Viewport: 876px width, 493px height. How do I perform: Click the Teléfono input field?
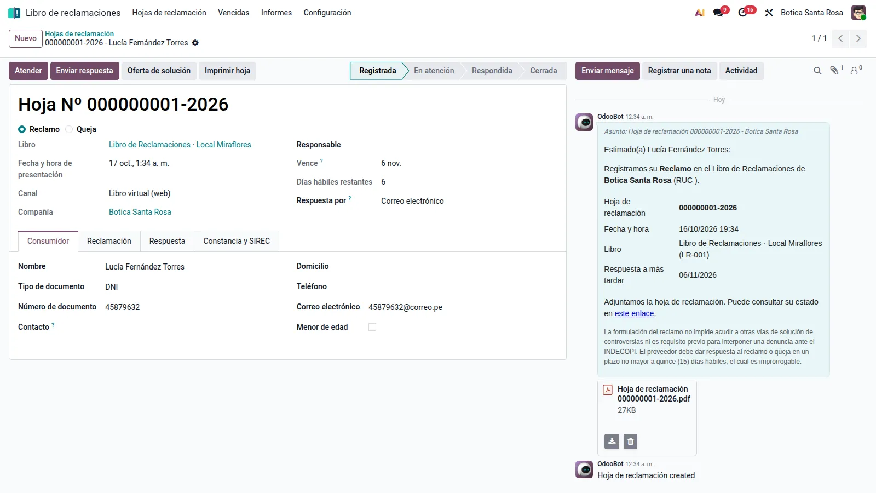pos(463,287)
